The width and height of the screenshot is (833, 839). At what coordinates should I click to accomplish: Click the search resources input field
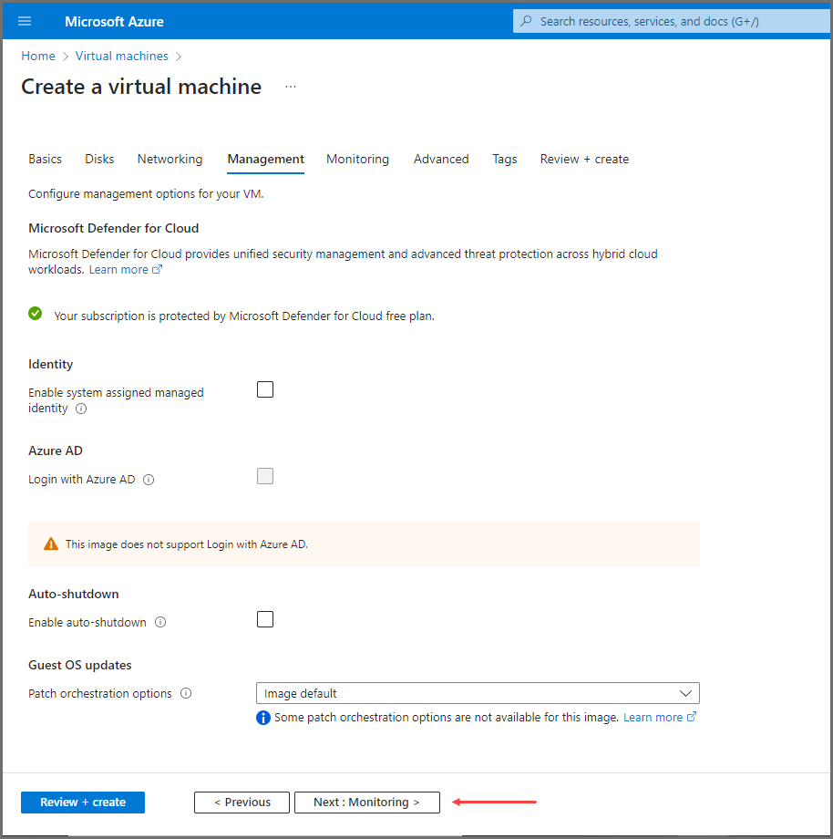pos(674,21)
